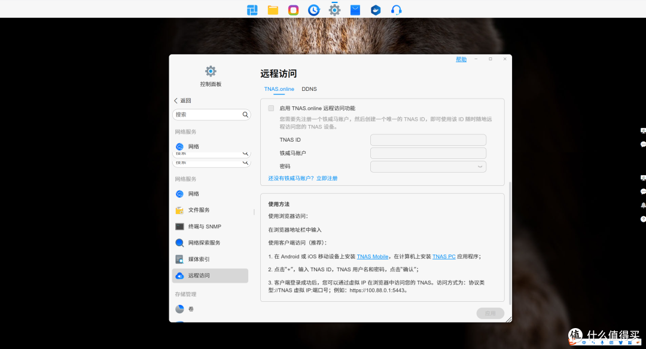
Task: Switch to the TNAS.online tab
Action: click(279, 89)
